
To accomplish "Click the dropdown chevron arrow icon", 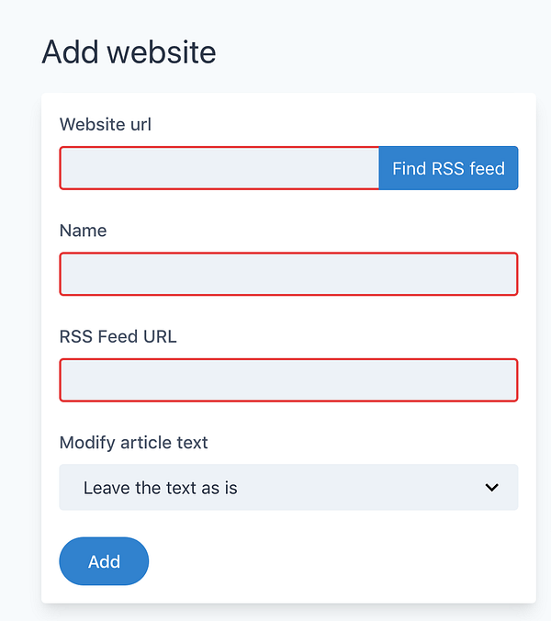I will pos(492,488).
